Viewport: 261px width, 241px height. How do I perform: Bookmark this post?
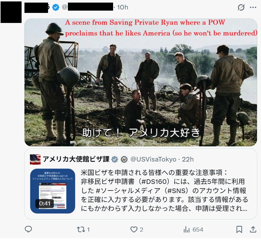pos(239,230)
